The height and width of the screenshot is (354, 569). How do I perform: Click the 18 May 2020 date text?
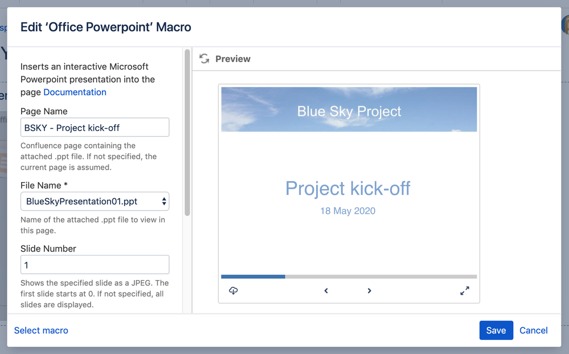[x=347, y=211]
